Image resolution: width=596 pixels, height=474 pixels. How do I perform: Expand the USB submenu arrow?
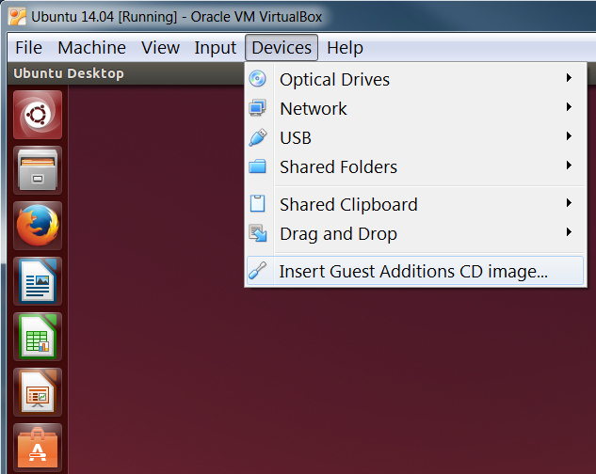569,136
